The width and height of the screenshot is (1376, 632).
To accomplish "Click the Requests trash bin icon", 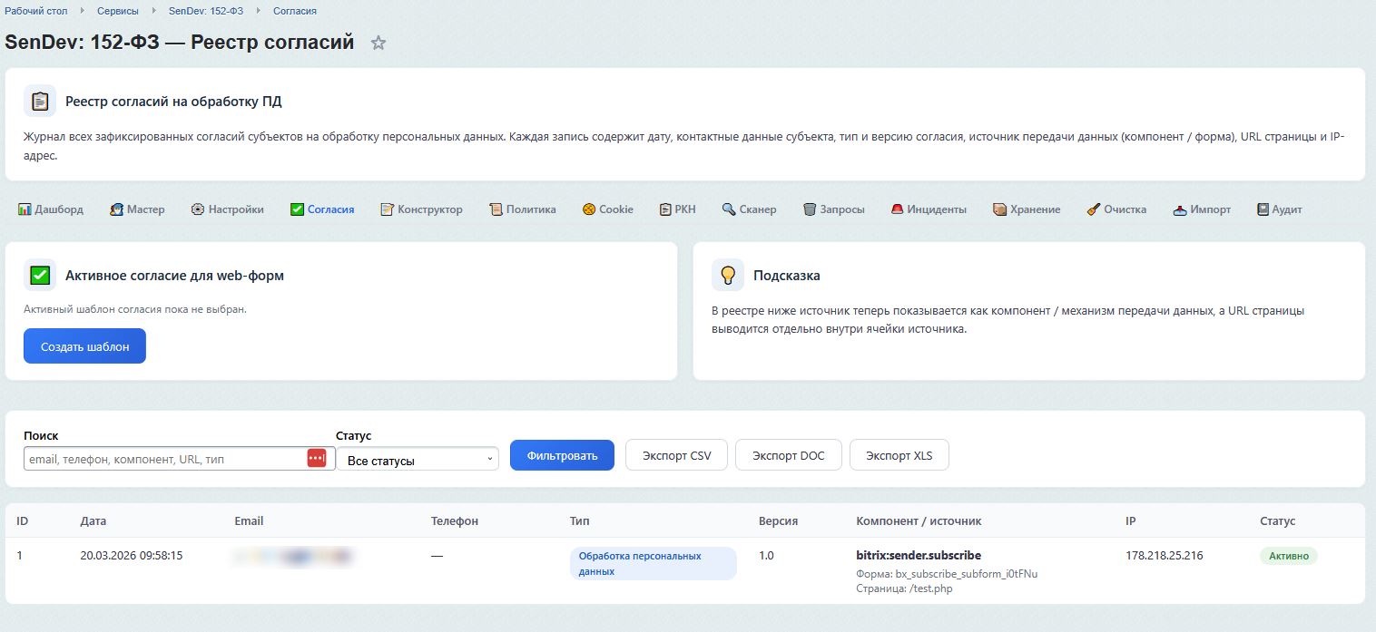I will pyautogui.click(x=810, y=209).
